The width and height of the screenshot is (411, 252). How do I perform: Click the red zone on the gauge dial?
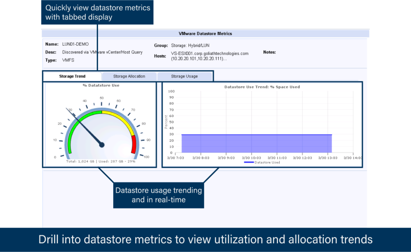pos(133,142)
